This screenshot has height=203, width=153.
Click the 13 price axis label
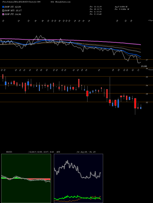[x=147, y=94]
